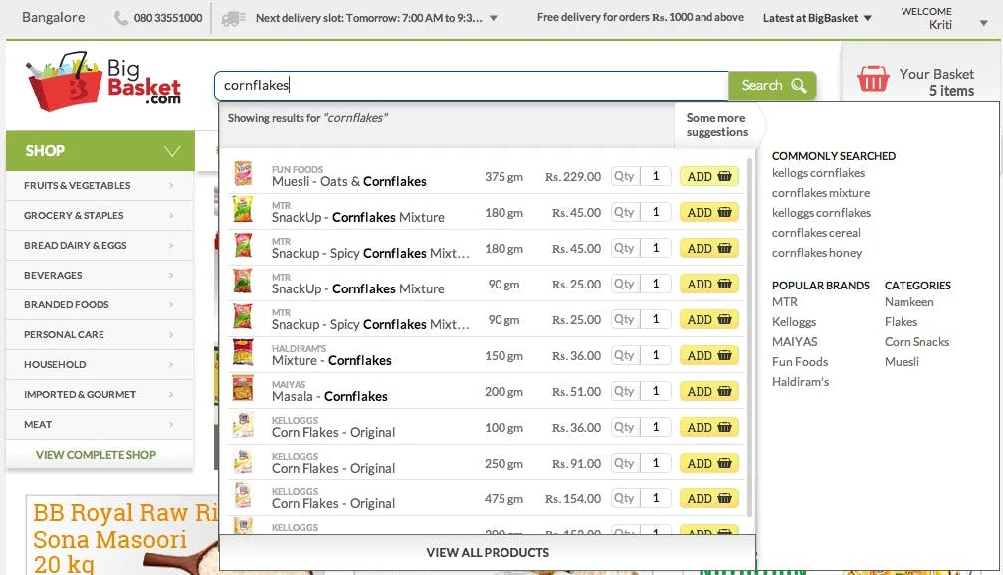
Task: Open Namkeen category
Action: [909, 301]
